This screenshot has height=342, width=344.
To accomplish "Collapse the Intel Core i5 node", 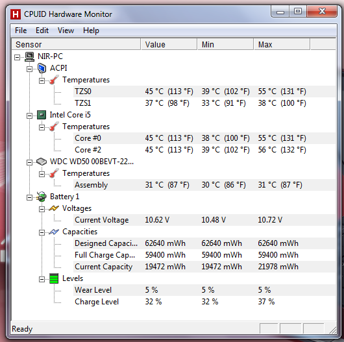I will (29, 116).
